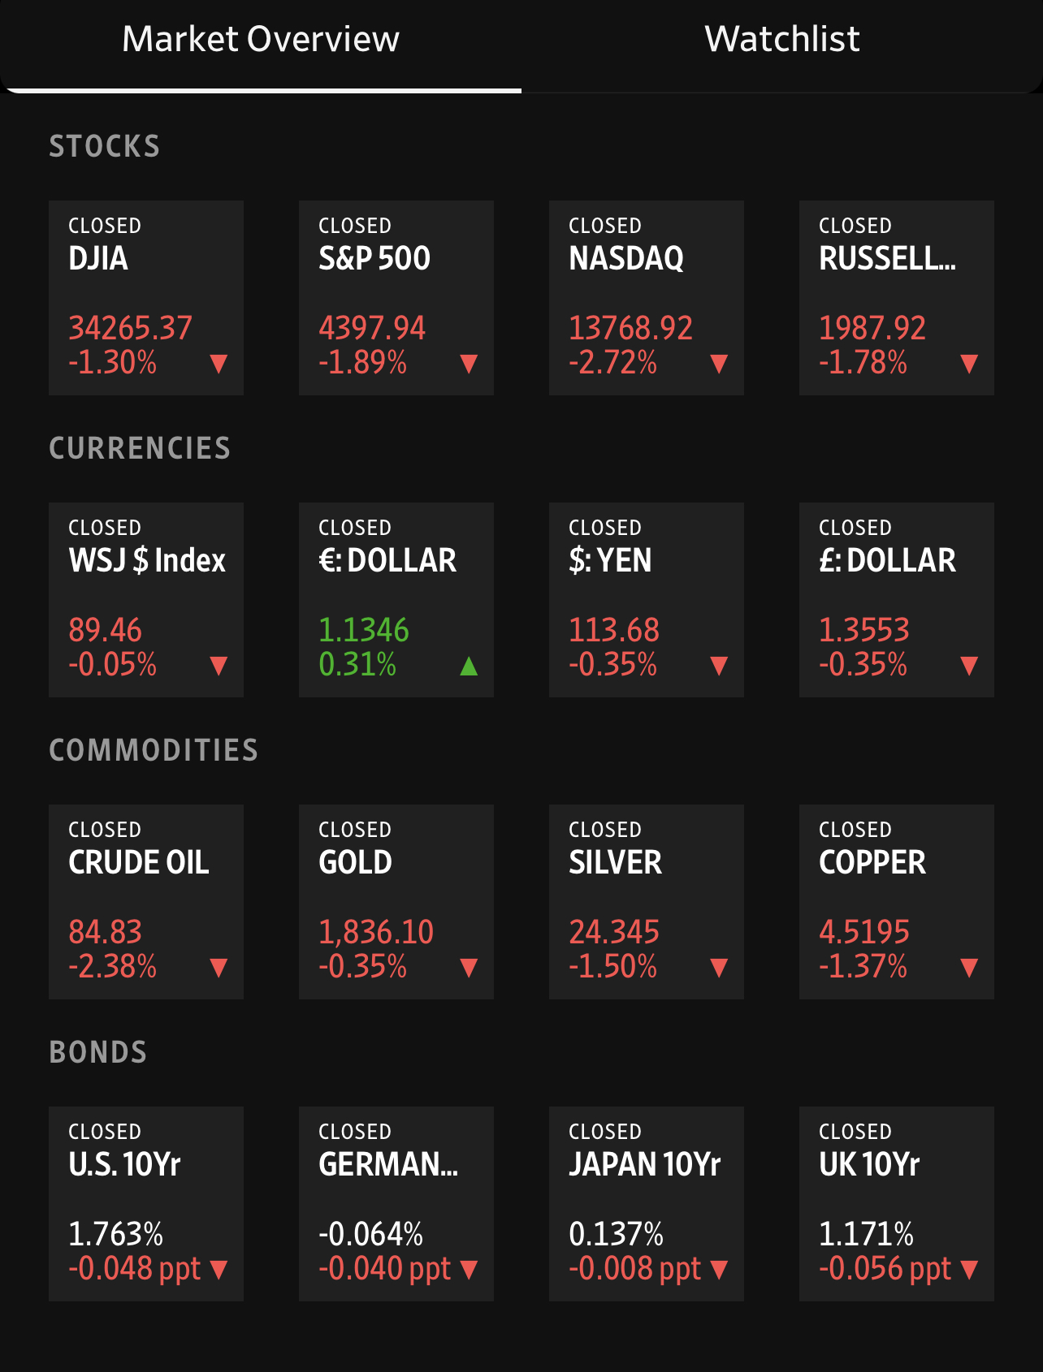Open the DJIA stock card
The image size is (1043, 1372).
pos(146,297)
